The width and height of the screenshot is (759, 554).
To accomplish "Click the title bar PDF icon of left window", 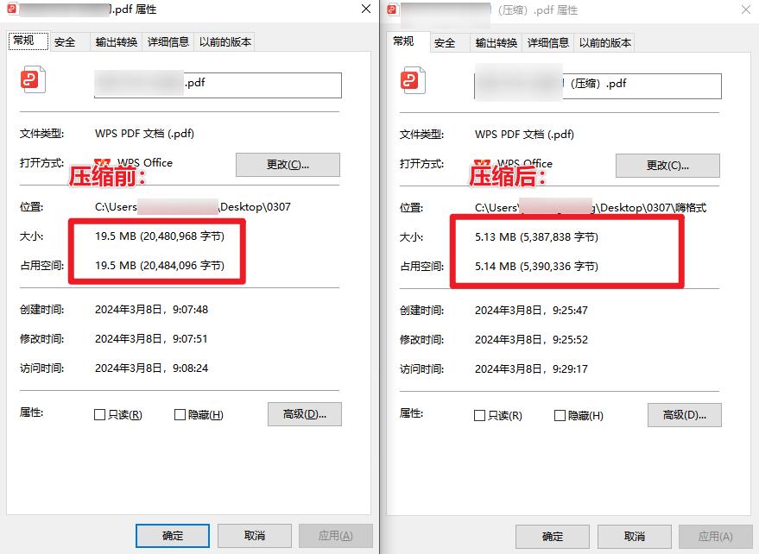I will tap(11, 8).
